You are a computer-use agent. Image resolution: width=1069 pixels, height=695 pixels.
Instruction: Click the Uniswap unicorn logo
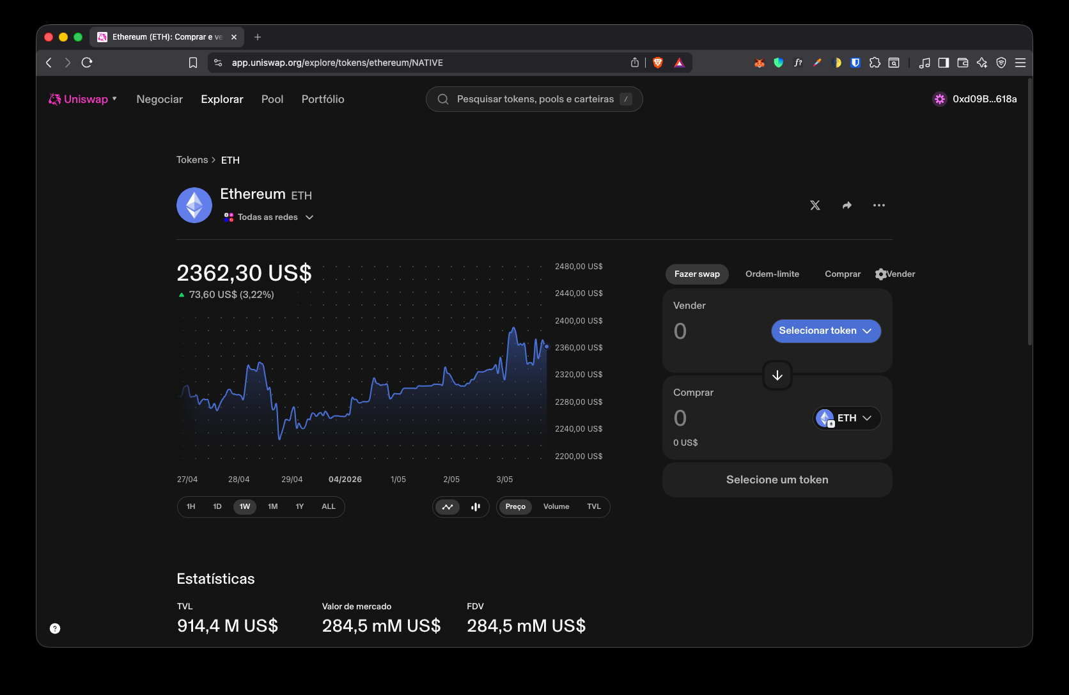coord(55,99)
